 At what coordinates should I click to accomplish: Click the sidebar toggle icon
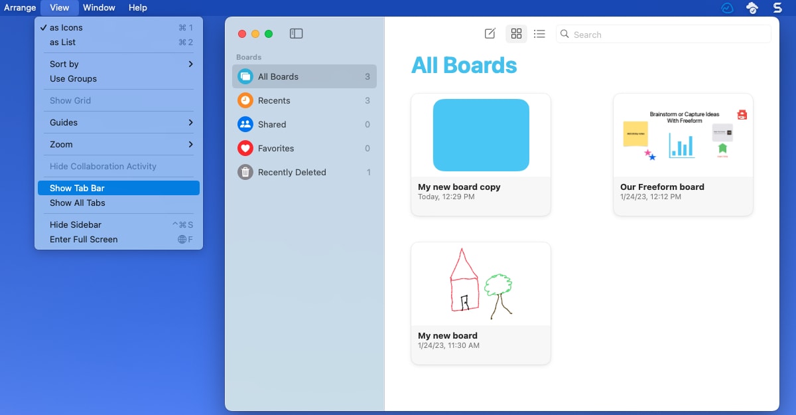tap(296, 33)
